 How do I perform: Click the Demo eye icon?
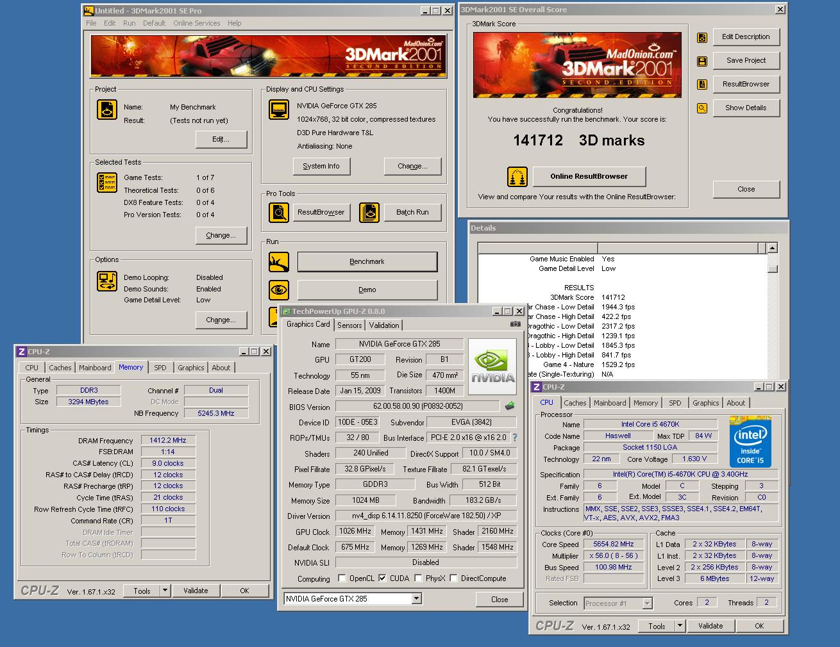279,290
